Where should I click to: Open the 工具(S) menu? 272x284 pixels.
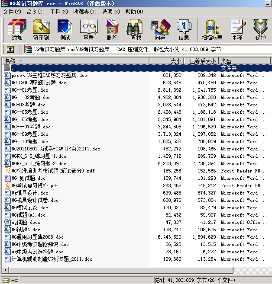pos(59,12)
